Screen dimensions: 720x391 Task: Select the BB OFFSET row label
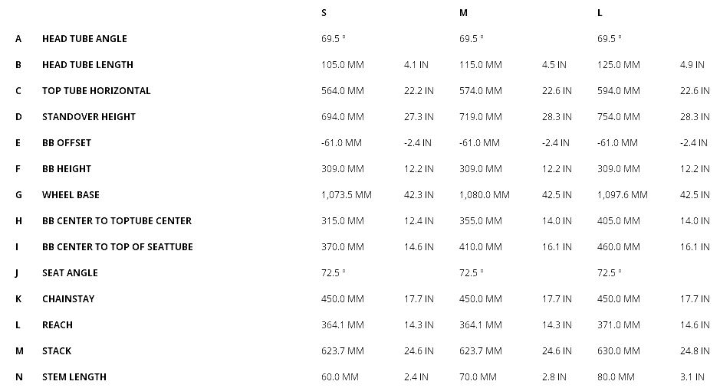[67, 142]
